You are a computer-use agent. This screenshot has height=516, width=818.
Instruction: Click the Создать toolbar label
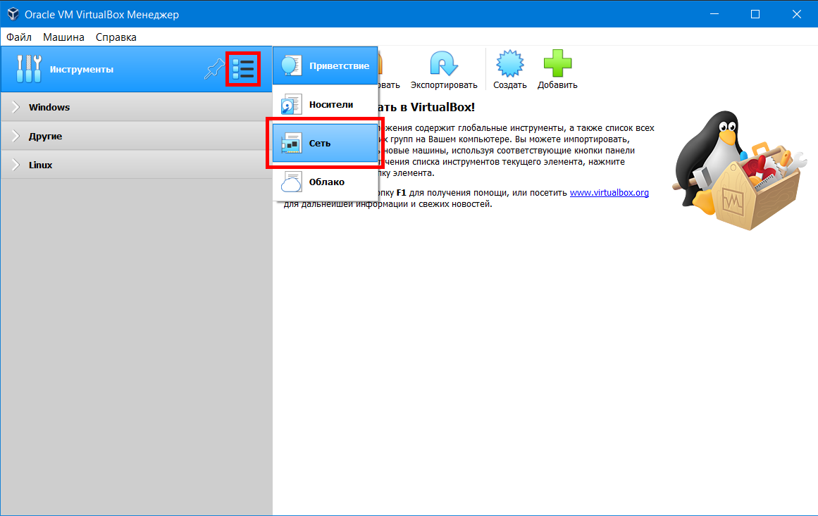(509, 85)
